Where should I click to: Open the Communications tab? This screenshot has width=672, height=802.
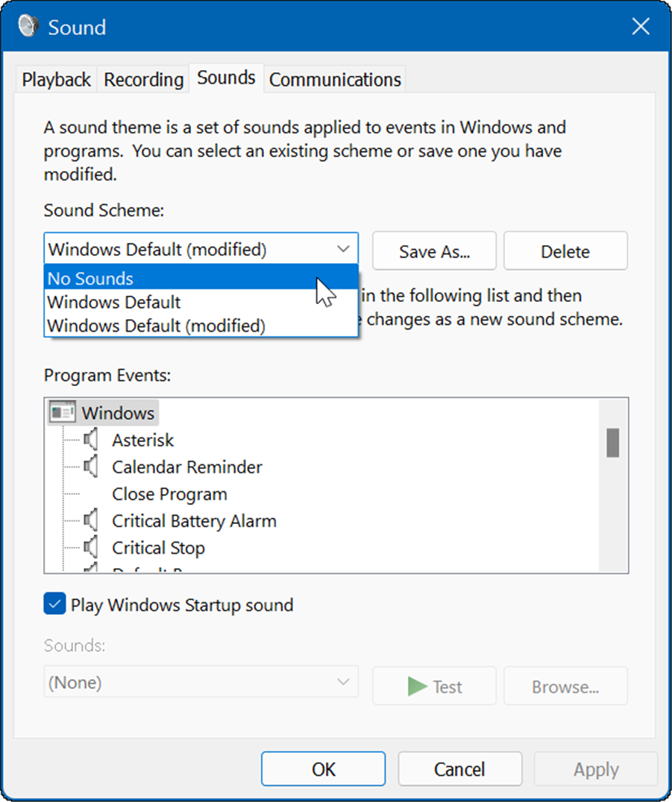tap(334, 78)
